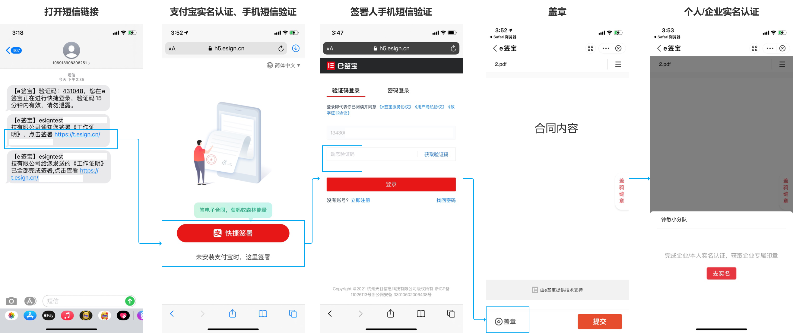Open the three-dot more menu on 3:52 screen
Viewport: 793px width, 333px height.
pyautogui.click(x=606, y=48)
